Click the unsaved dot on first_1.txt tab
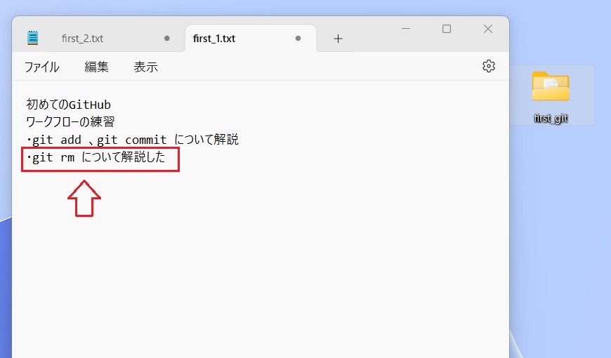 298,39
